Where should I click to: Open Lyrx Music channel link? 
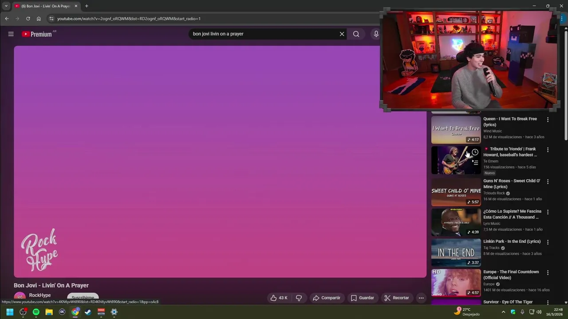click(x=492, y=223)
